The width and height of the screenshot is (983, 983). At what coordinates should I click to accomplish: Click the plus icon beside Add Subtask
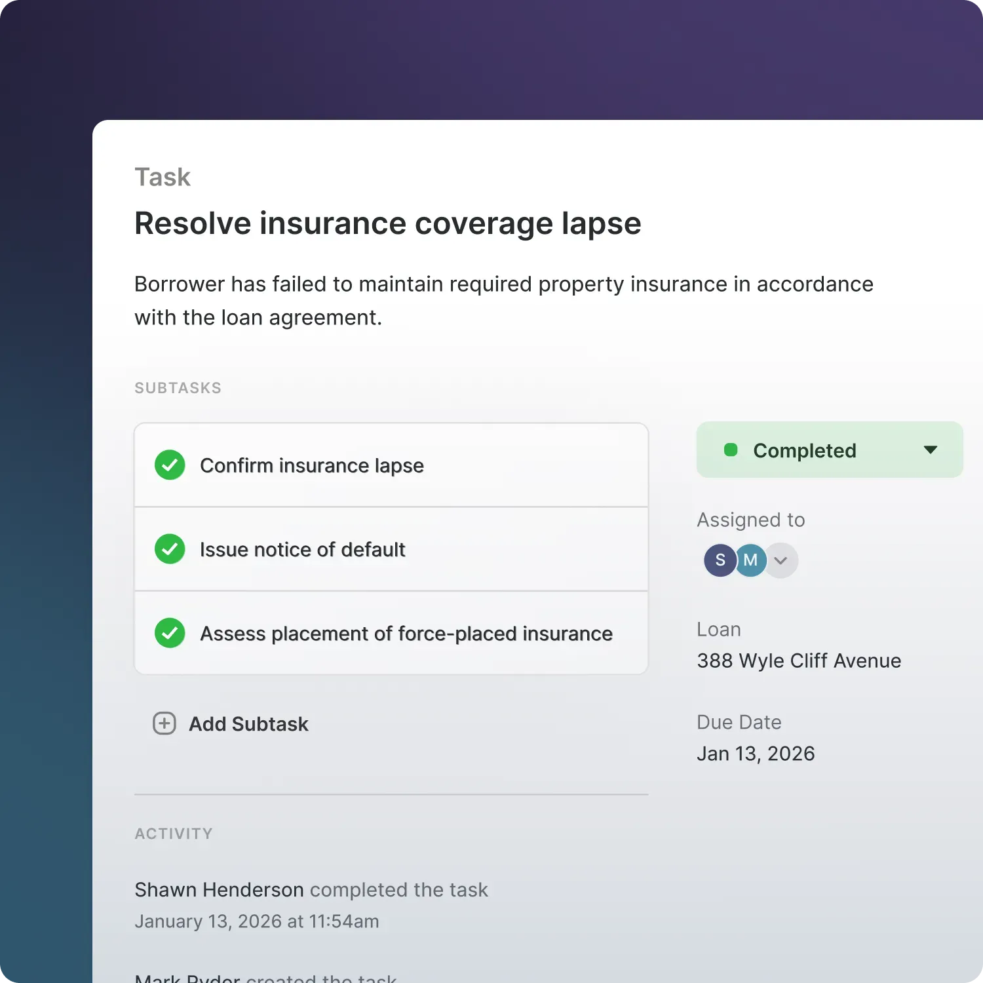click(x=164, y=723)
